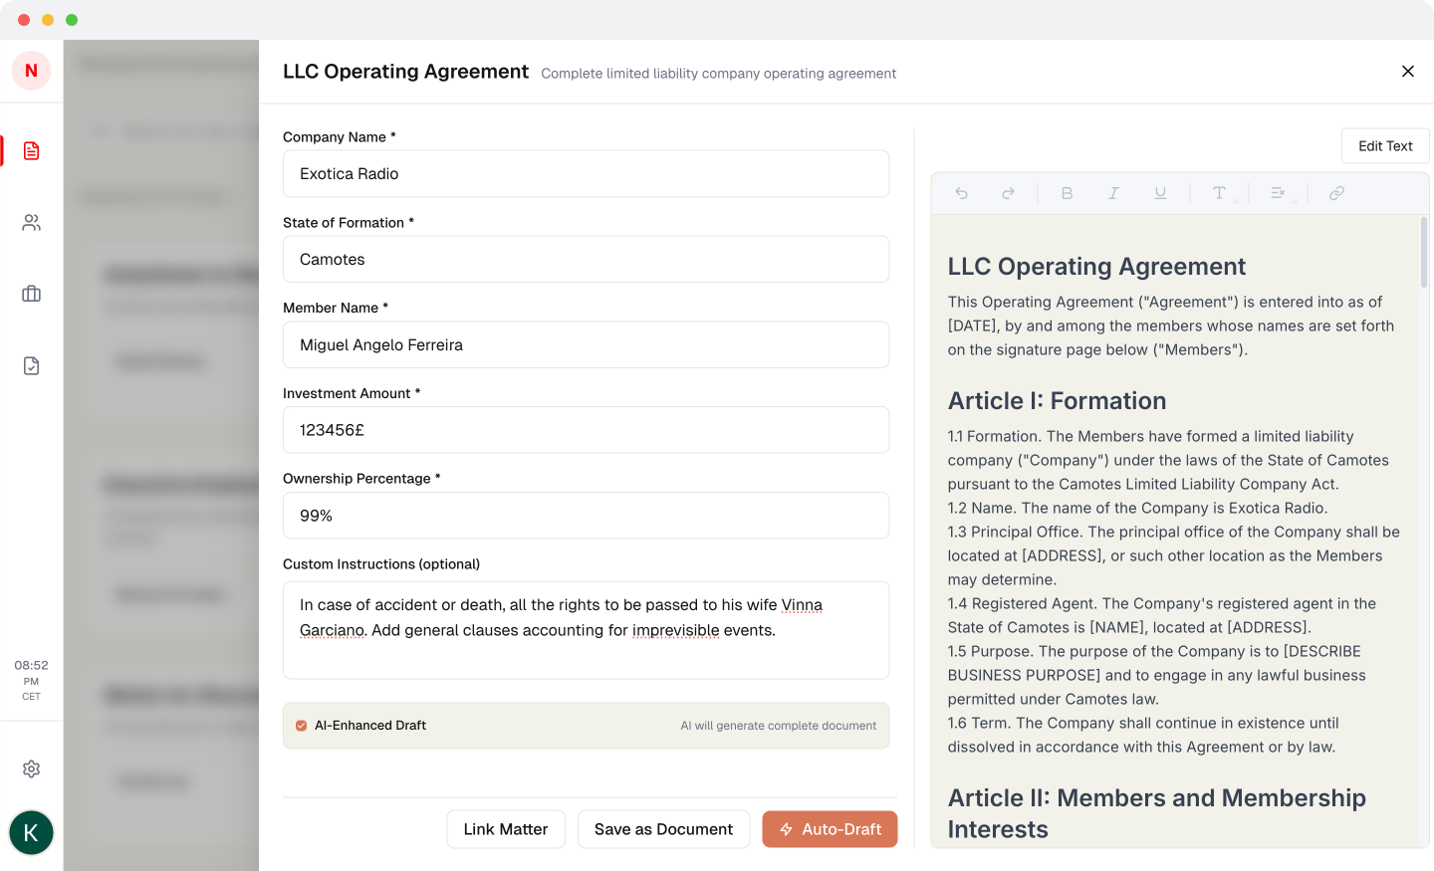Open settings via the gear icon
This screenshot has height=871, width=1434.
tap(31, 768)
